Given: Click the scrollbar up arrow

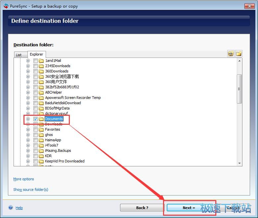Looking at the screenshot, I should point(239,61).
